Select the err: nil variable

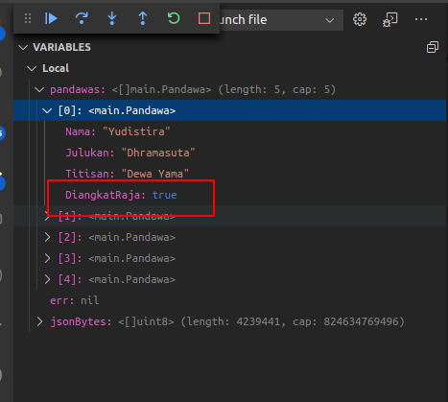coord(229,300)
